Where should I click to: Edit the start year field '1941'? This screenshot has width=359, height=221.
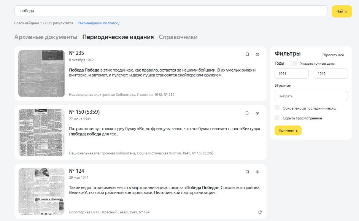(x=291, y=73)
